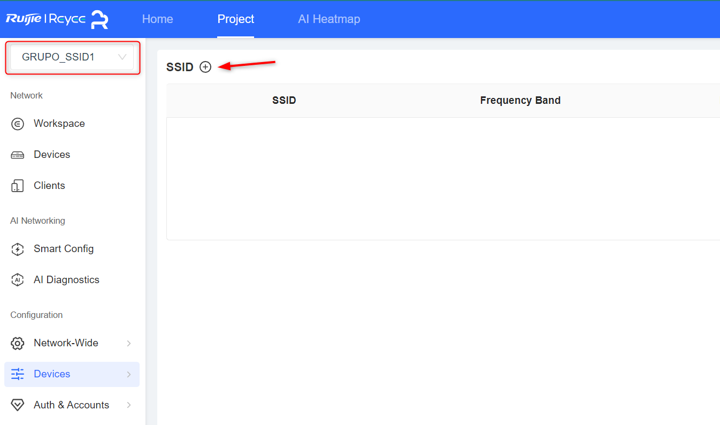This screenshot has width=720, height=425.
Task: Expand the Auth & Accounts chevron
Action: (129, 405)
